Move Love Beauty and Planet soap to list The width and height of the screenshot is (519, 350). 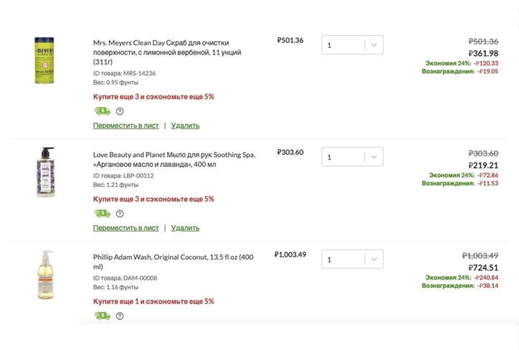click(x=126, y=228)
